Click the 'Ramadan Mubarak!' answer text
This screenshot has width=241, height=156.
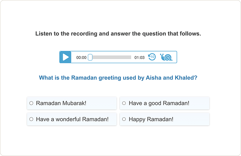coord(61,103)
